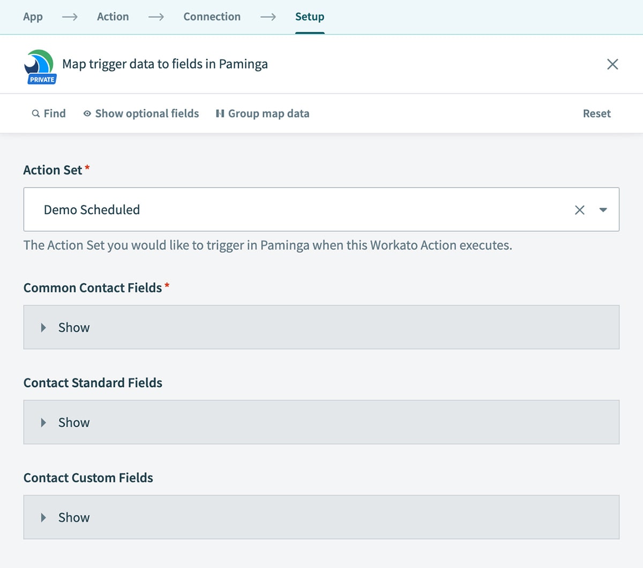The image size is (643, 568).
Task: Click the Find button label
Action: (55, 113)
